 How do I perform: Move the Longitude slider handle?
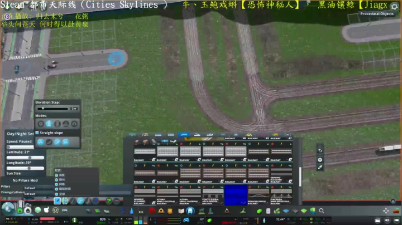[x=29, y=168]
